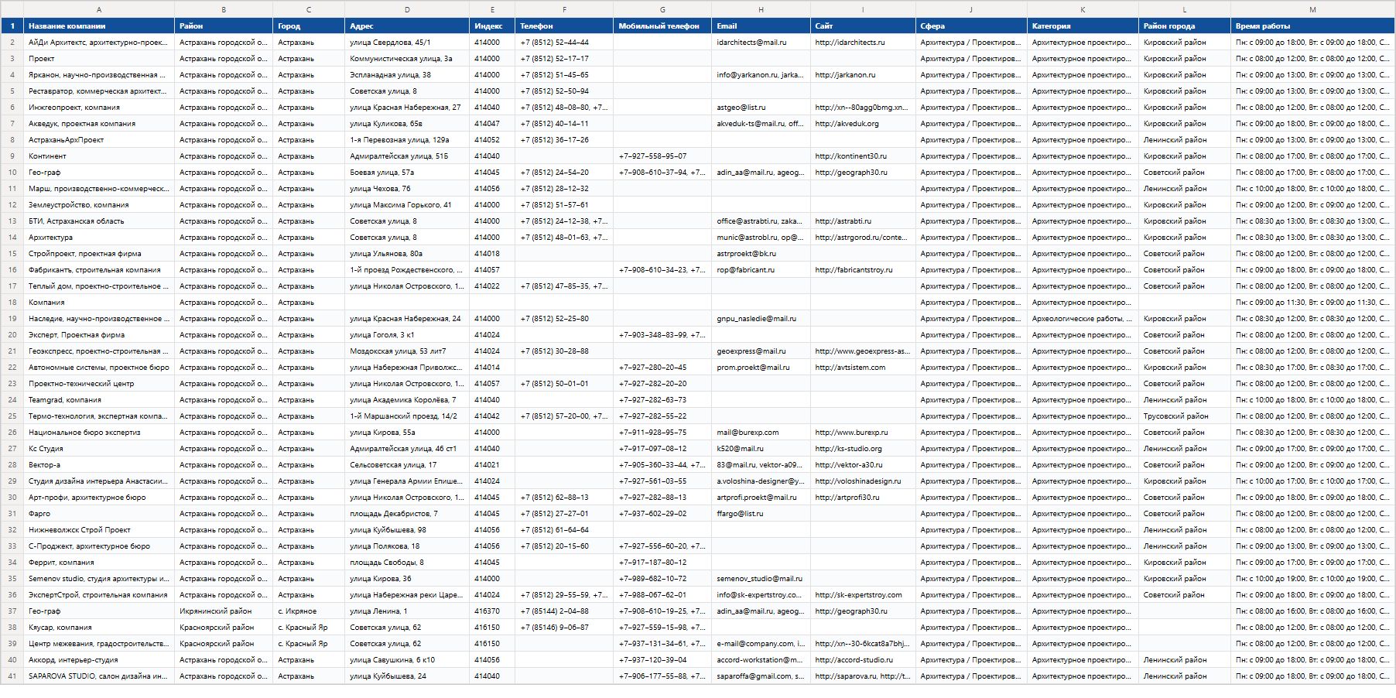Select postal code 414052
Image resolution: width=1396 pixels, height=698 pixels.
(x=492, y=140)
